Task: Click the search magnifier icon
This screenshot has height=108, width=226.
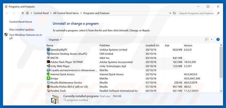Action: tap(218, 13)
